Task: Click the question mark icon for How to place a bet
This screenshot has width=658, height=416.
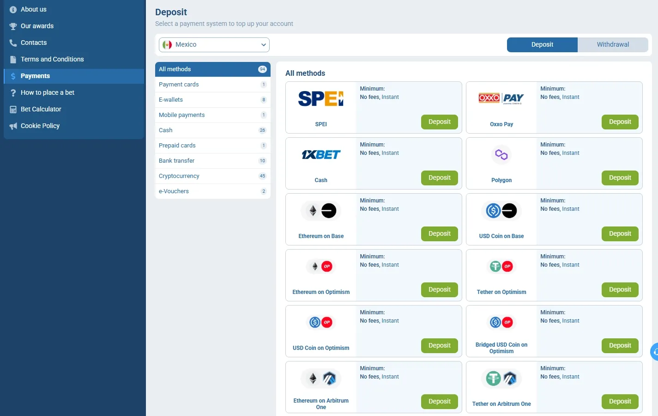Action: tap(13, 92)
